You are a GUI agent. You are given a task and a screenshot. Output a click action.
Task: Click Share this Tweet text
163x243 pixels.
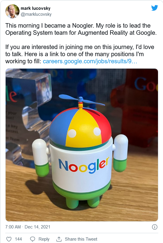pos(81,239)
